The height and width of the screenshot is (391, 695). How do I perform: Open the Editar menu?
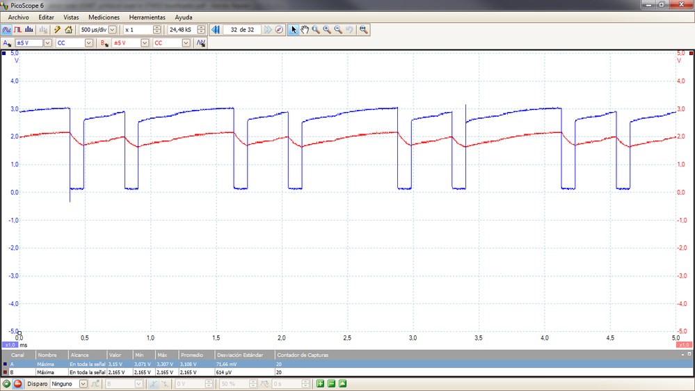click(46, 17)
